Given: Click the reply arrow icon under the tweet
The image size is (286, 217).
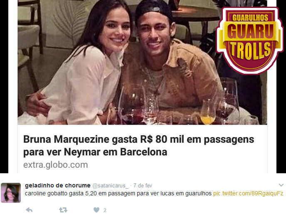Looking at the screenshot, I should click(x=29, y=210).
